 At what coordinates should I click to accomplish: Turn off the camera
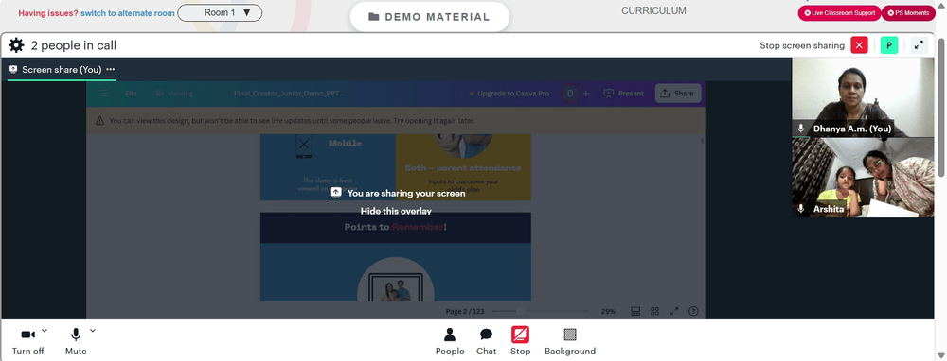[27, 341]
